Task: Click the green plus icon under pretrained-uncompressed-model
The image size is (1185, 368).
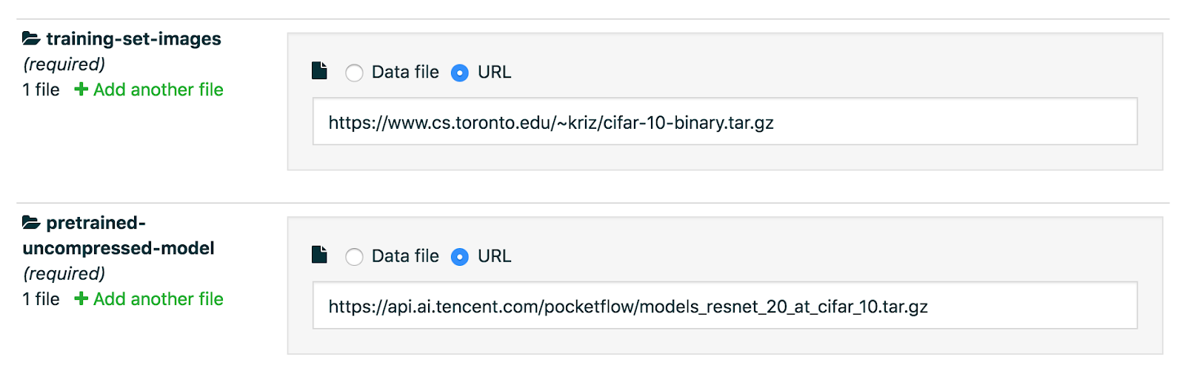Action: pyautogui.click(x=81, y=299)
